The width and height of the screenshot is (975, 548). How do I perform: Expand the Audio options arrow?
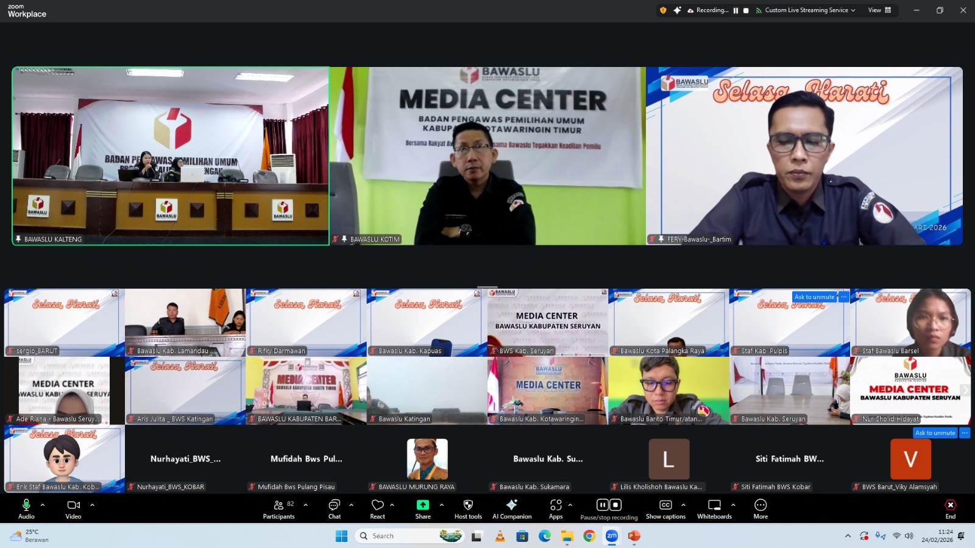[43, 505]
